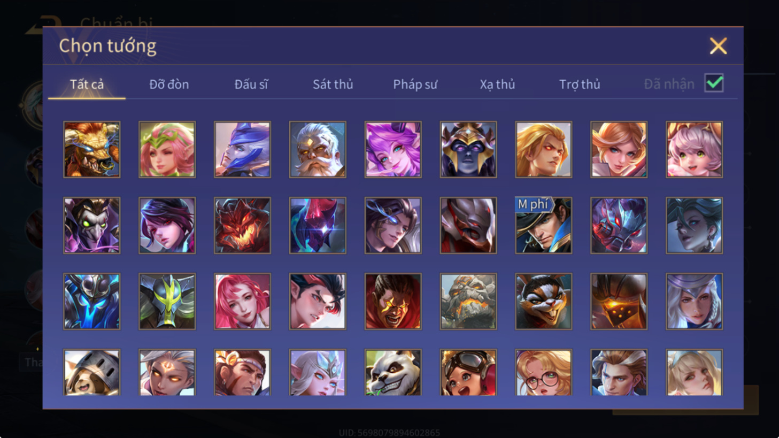Screen dimensions: 779x438
Task: Select the raccoon hero portrait
Action: [543, 301]
